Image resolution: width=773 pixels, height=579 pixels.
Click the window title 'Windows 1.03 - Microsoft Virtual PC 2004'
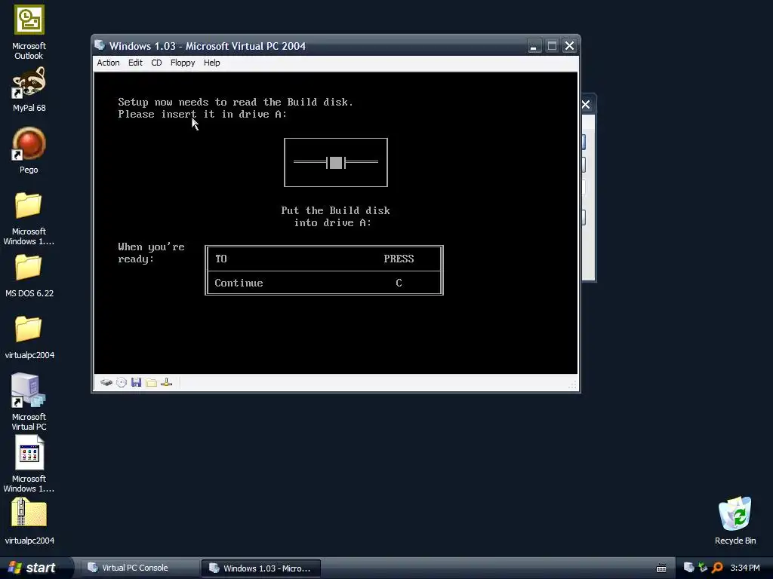(208, 46)
